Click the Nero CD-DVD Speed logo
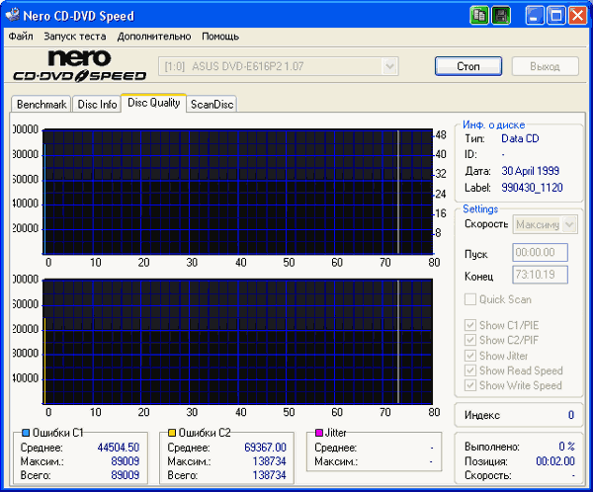593x492 pixels. (x=80, y=66)
